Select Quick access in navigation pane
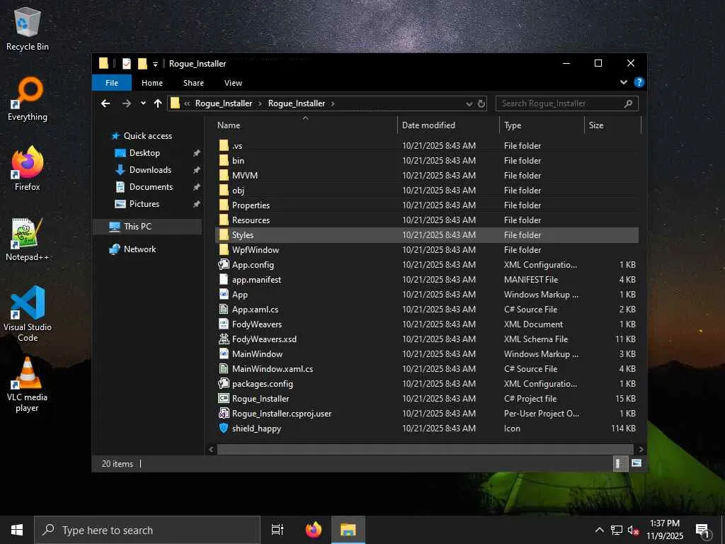This screenshot has width=725, height=544. [142, 136]
